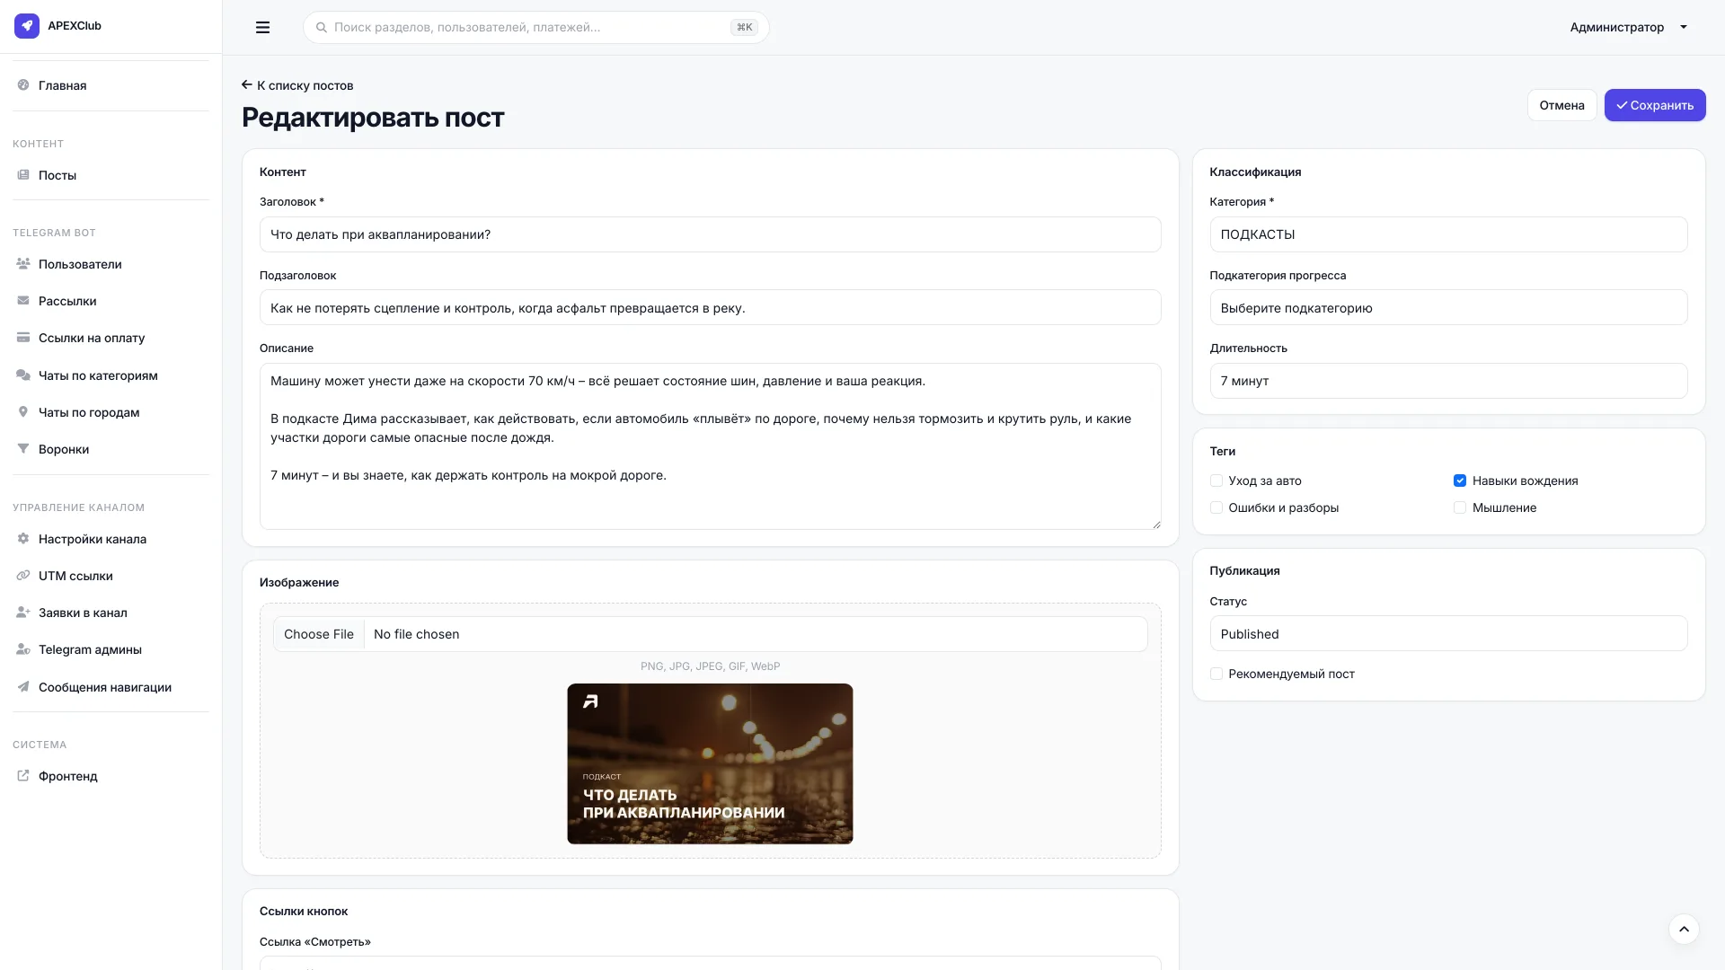Focus the Длительность field with 7 минут

1448,381
